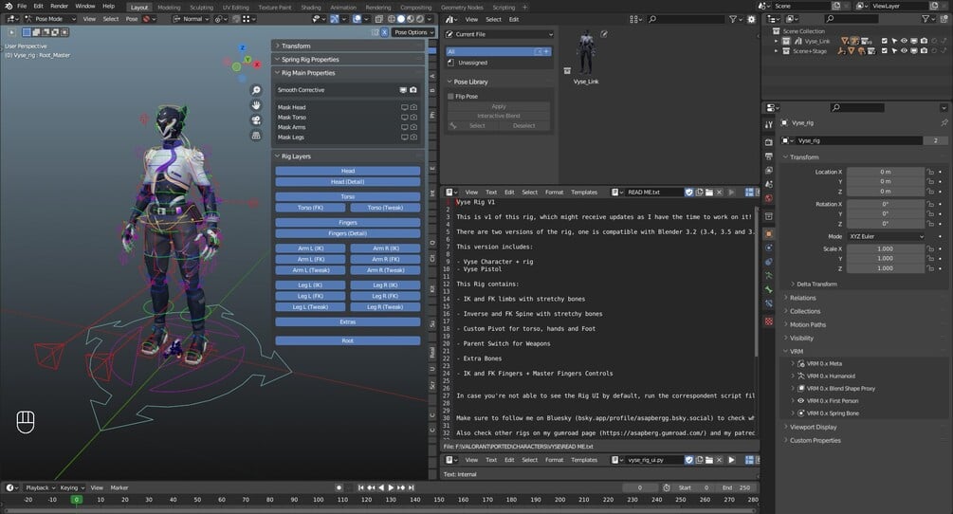Open text file folder icon for READ ME.txt
Viewport: 953px width, 514px height.
point(709,192)
